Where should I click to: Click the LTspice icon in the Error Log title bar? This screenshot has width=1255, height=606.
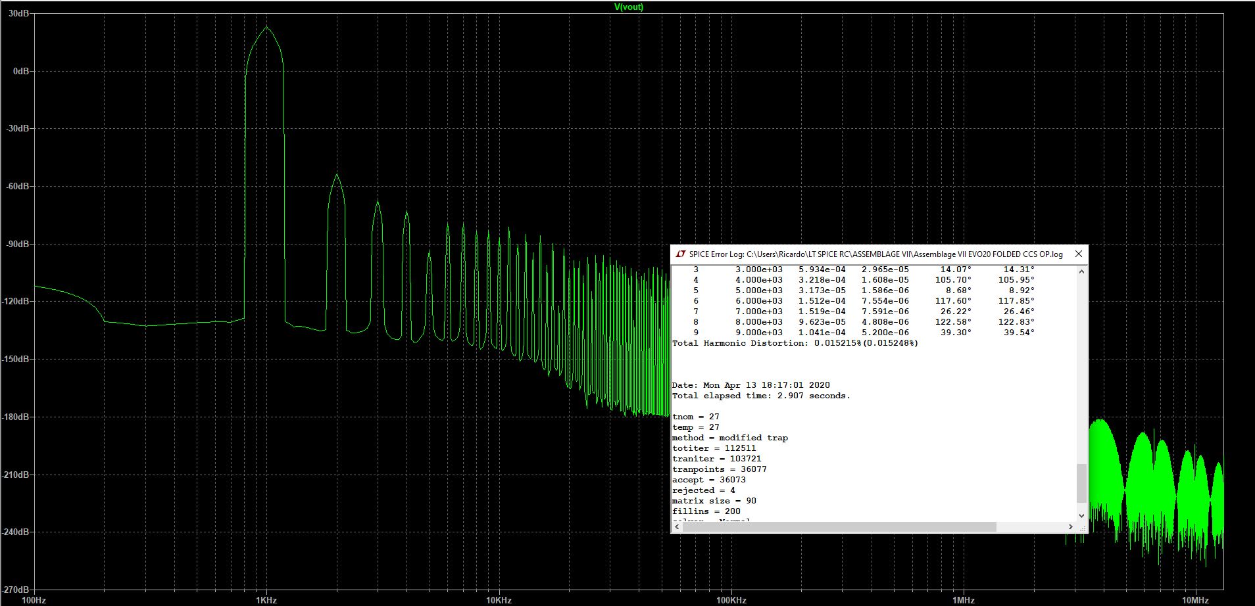(681, 254)
